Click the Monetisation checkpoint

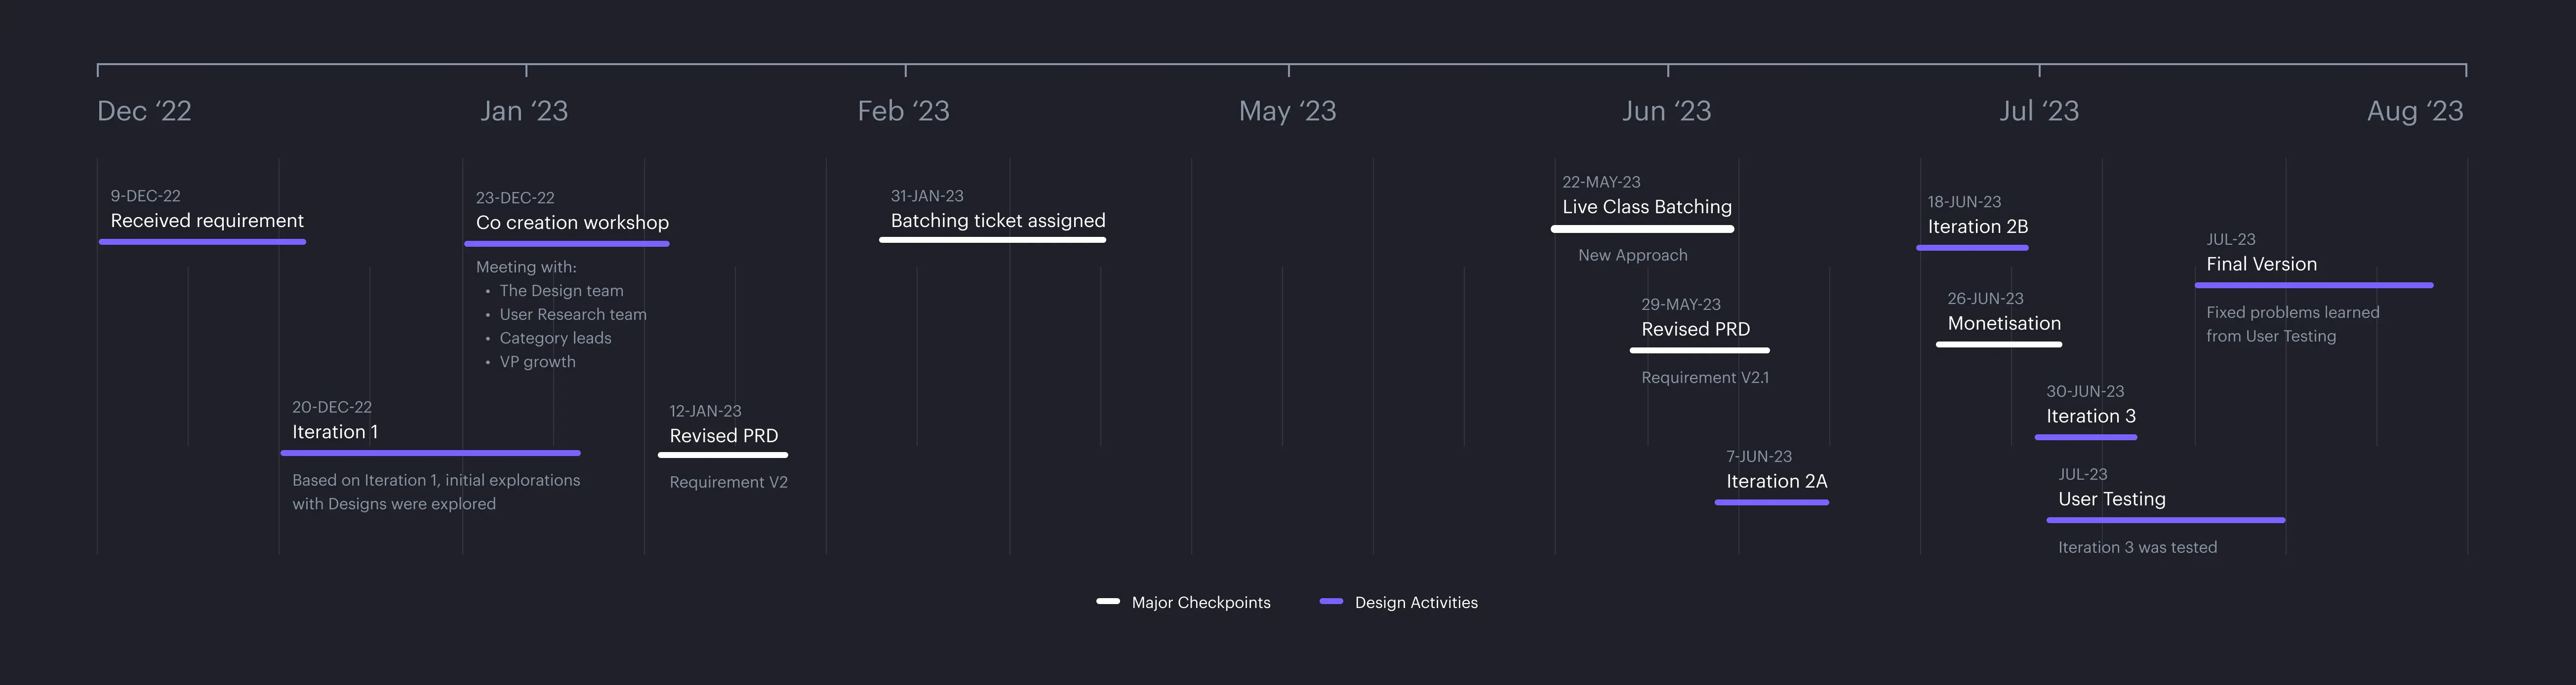coord(2003,323)
